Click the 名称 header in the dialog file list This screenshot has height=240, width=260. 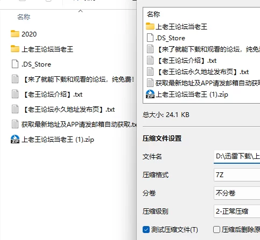[x=153, y=14]
